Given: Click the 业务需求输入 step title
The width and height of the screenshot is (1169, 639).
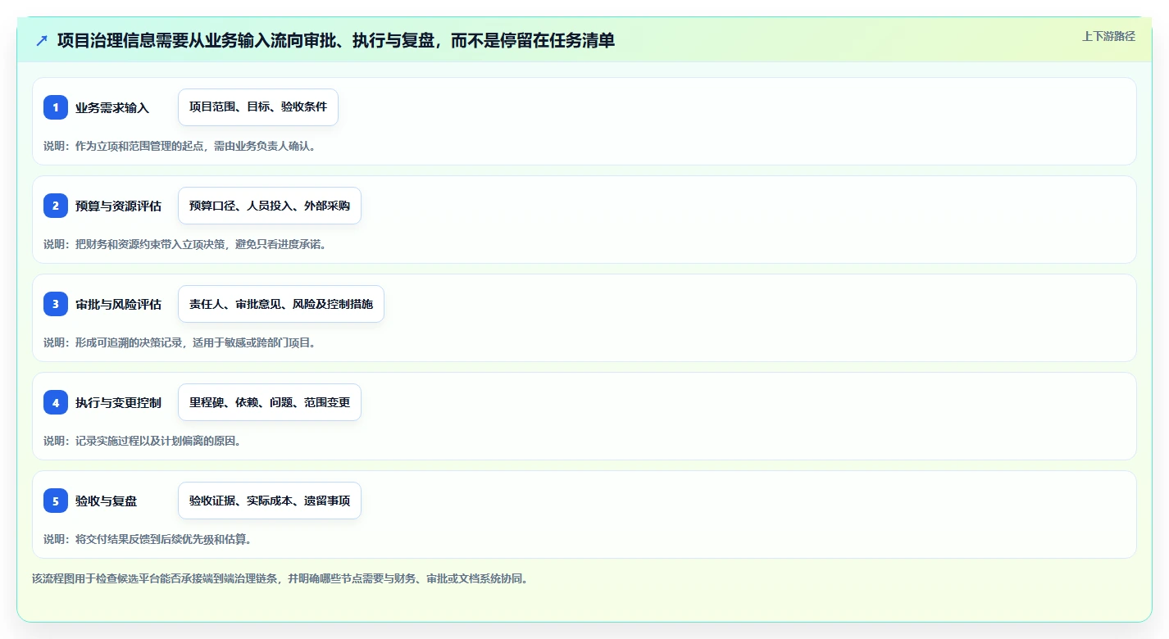Looking at the screenshot, I should [112, 107].
